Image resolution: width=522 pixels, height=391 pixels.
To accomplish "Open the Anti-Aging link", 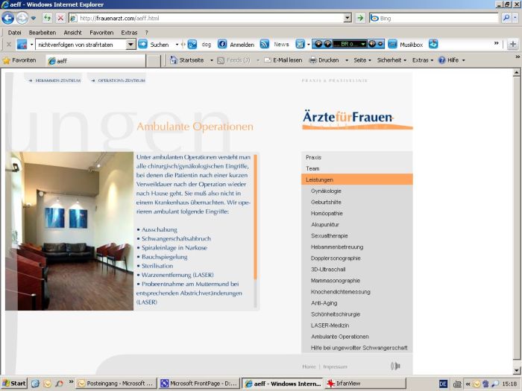I will pos(324,303).
